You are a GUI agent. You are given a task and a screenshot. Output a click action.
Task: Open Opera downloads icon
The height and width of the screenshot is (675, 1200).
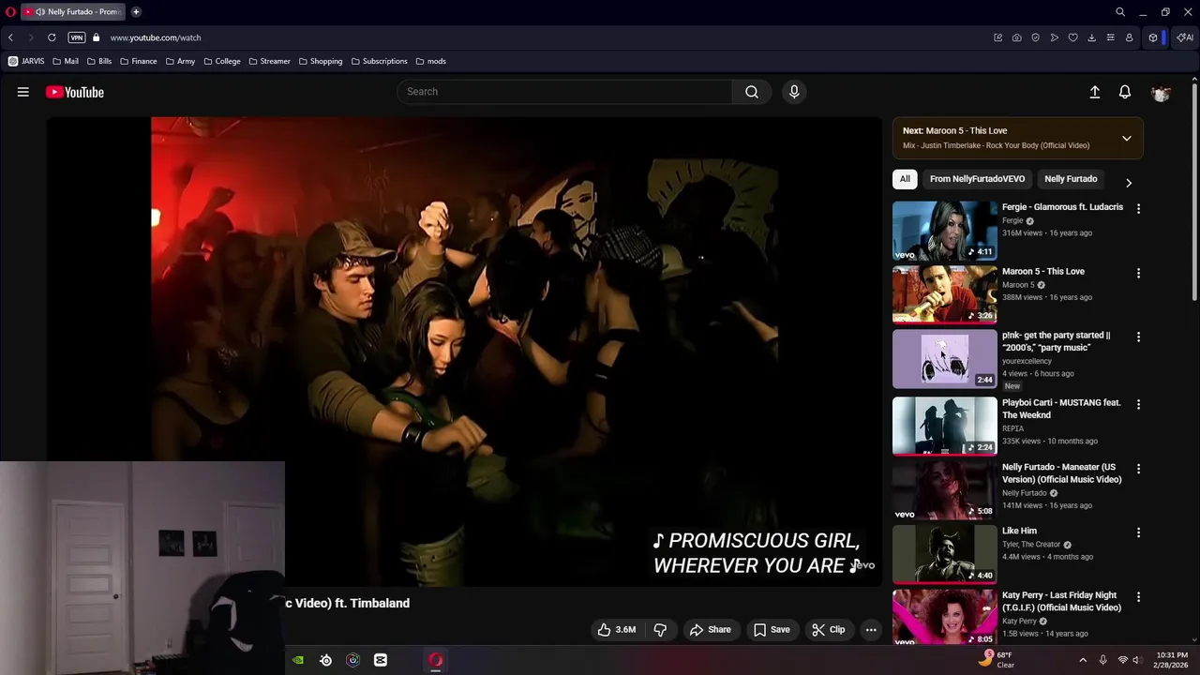tap(1091, 37)
